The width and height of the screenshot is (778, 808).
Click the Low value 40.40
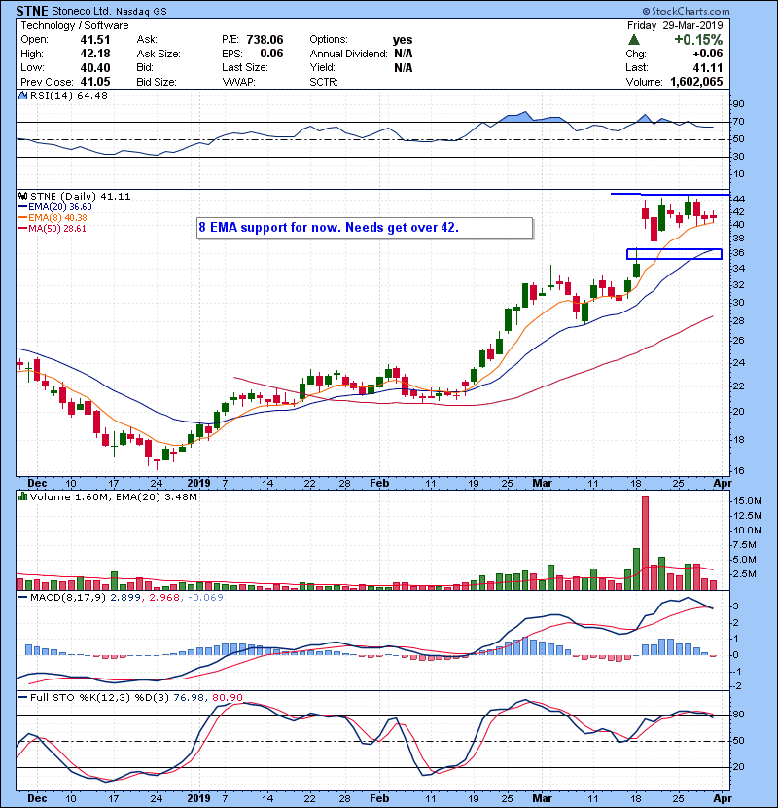tap(95, 67)
